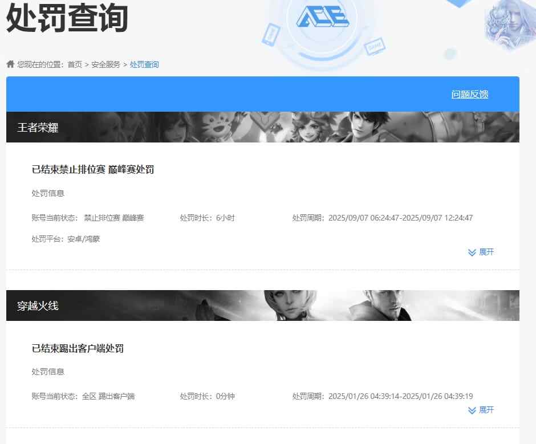Click the home icon in the breadcrumb bar
536x444 pixels.
pyautogui.click(x=9, y=64)
